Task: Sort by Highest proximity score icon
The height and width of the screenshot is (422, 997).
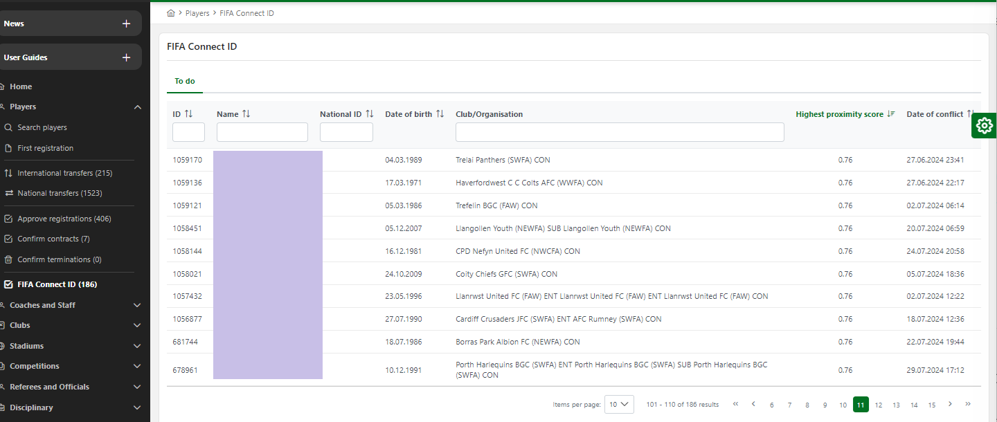Action: coord(890,114)
